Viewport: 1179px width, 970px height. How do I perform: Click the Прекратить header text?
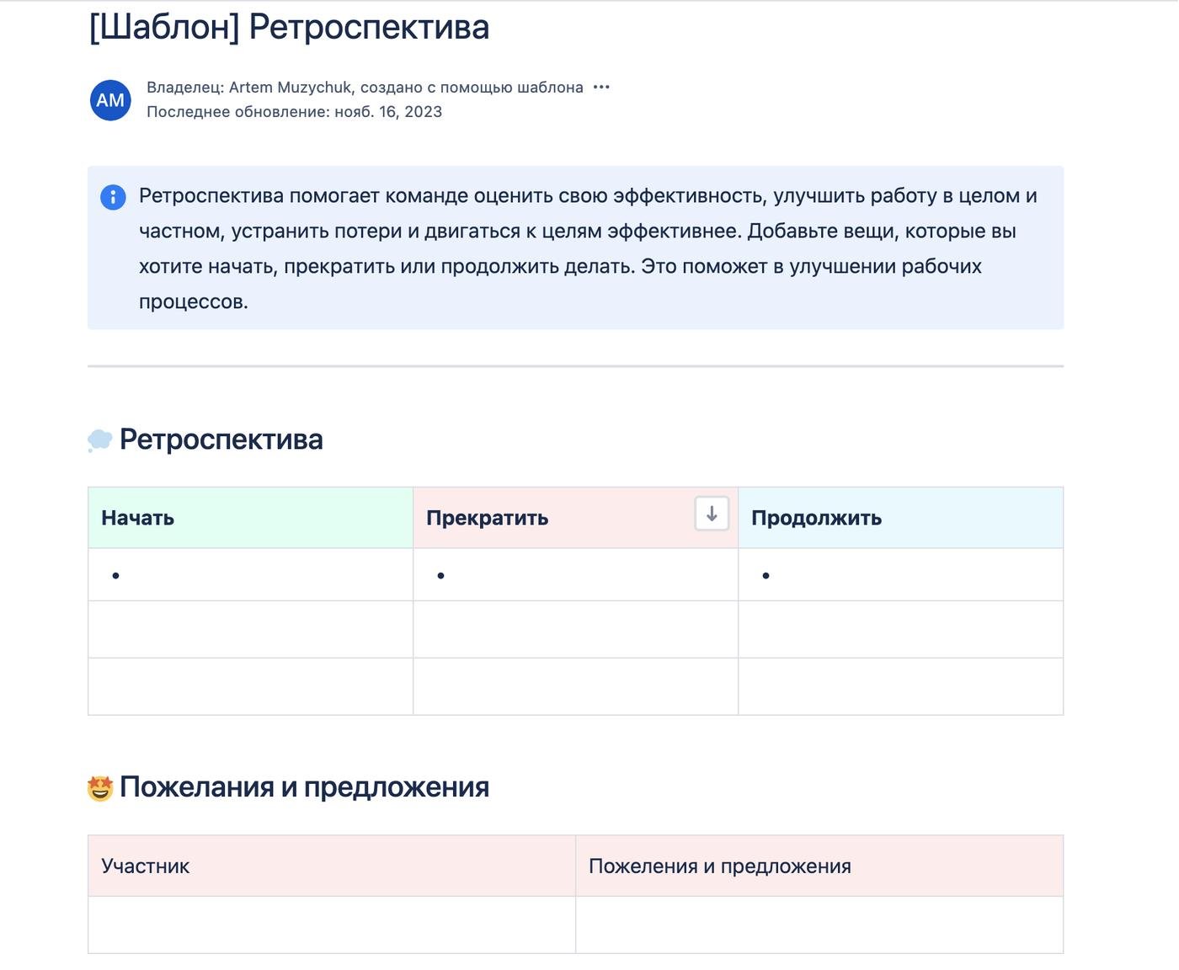[x=487, y=519]
